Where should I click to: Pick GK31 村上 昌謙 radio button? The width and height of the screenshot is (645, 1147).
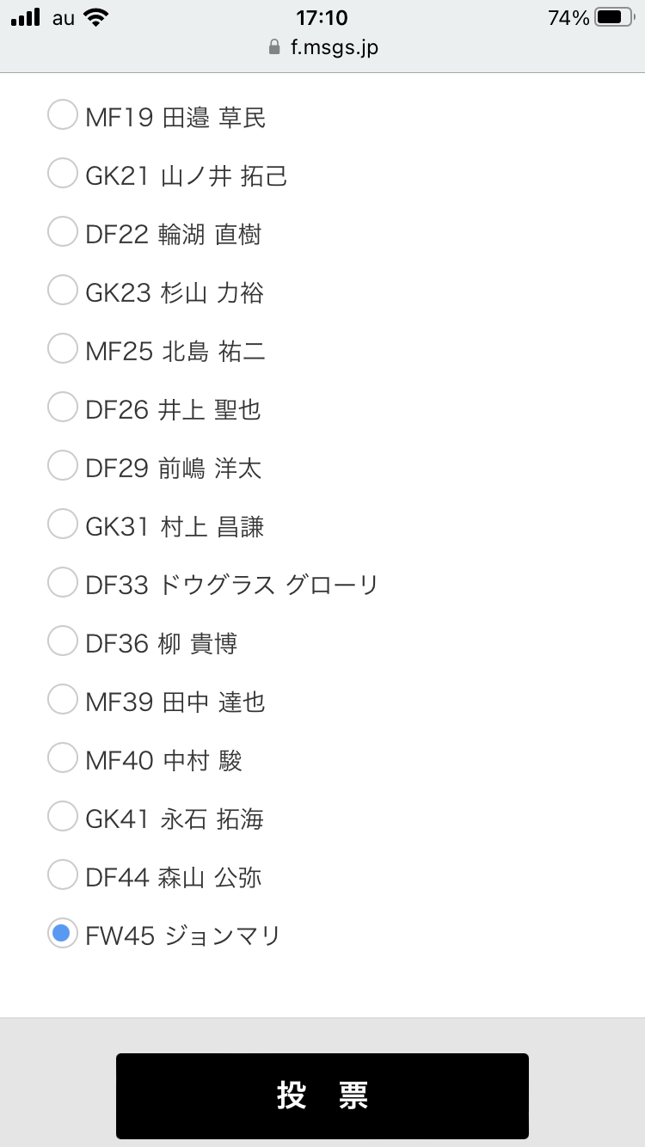[63, 524]
